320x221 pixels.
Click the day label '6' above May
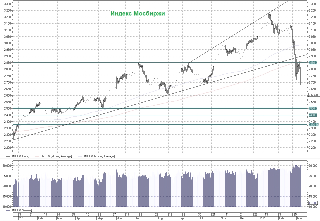coord(100,214)
